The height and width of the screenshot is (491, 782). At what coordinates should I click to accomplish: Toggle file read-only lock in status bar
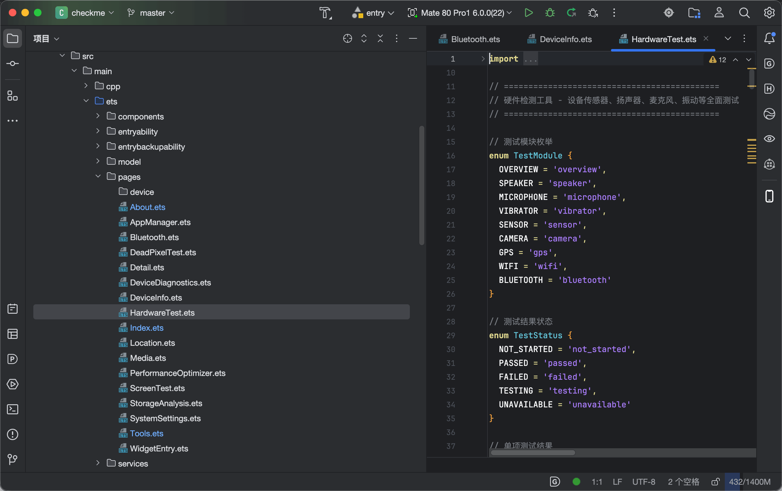point(715,482)
